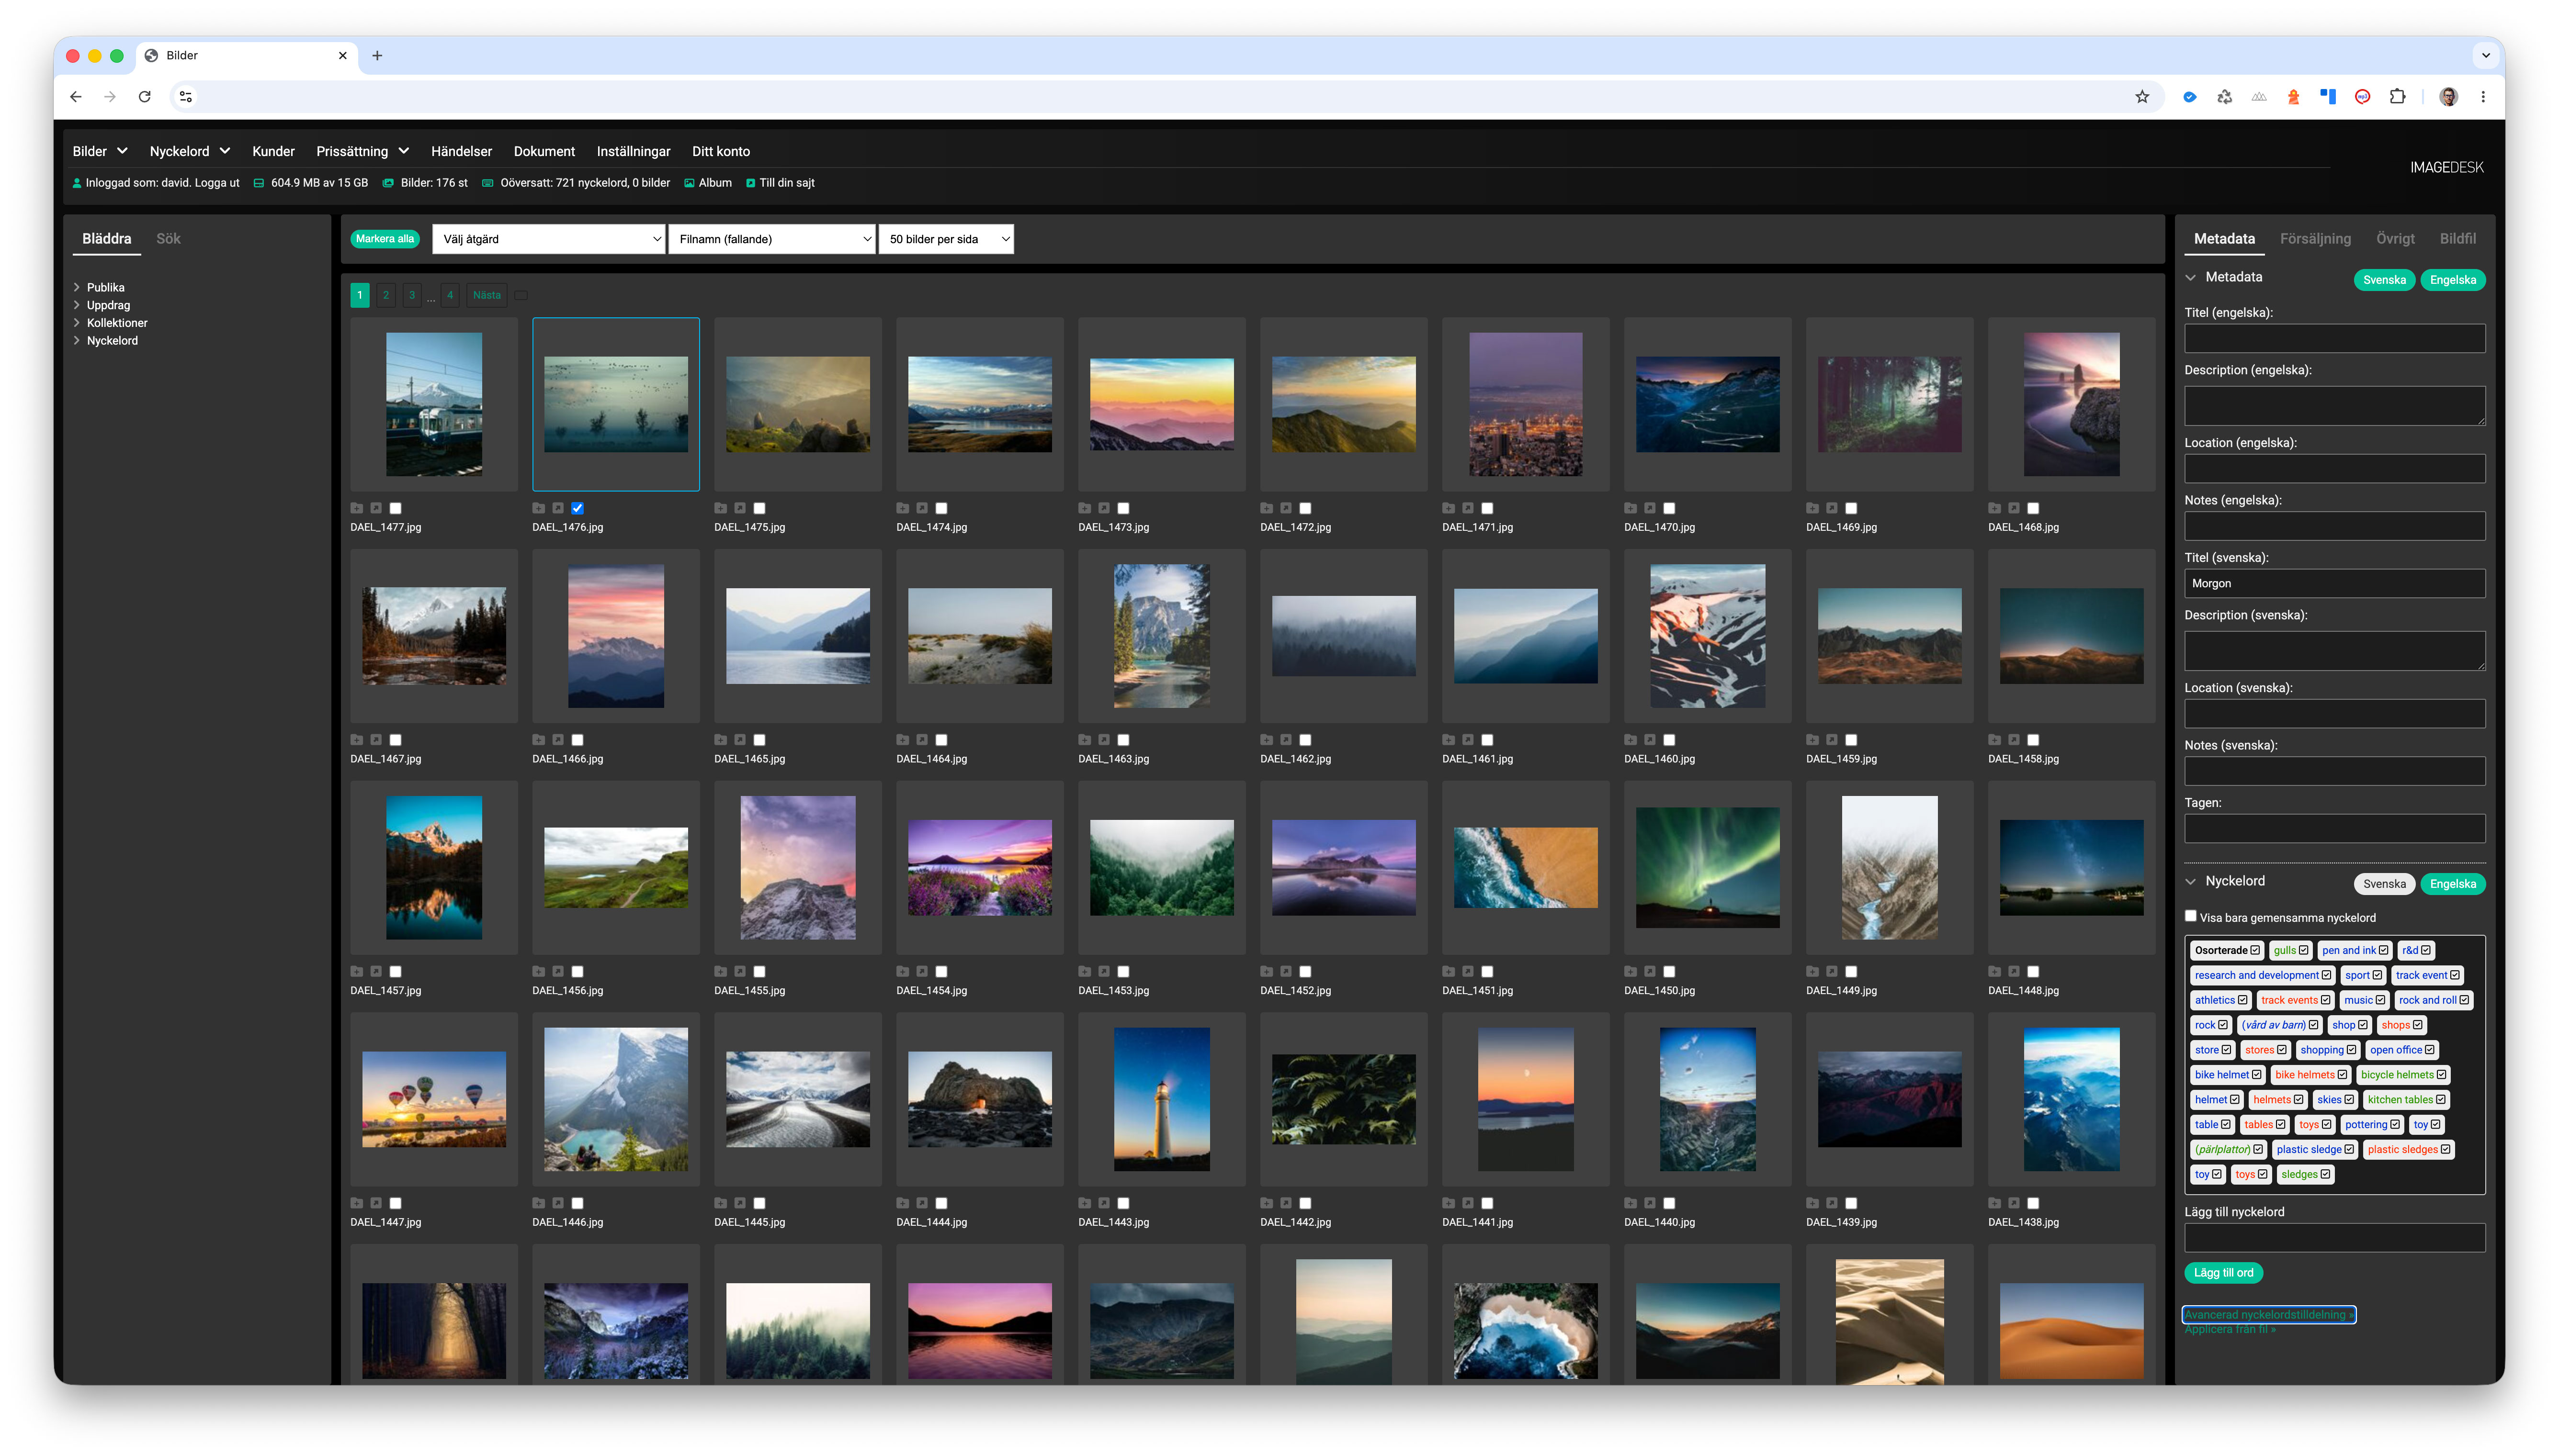The image size is (2559, 1456).
Task: Open browser extensions puzzle icon
Action: point(2398,97)
